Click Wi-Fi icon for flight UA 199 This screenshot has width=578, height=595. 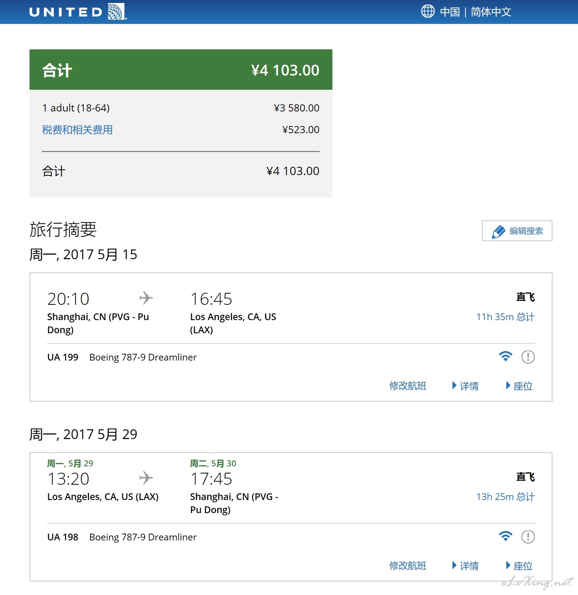click(x=505, y=356)
